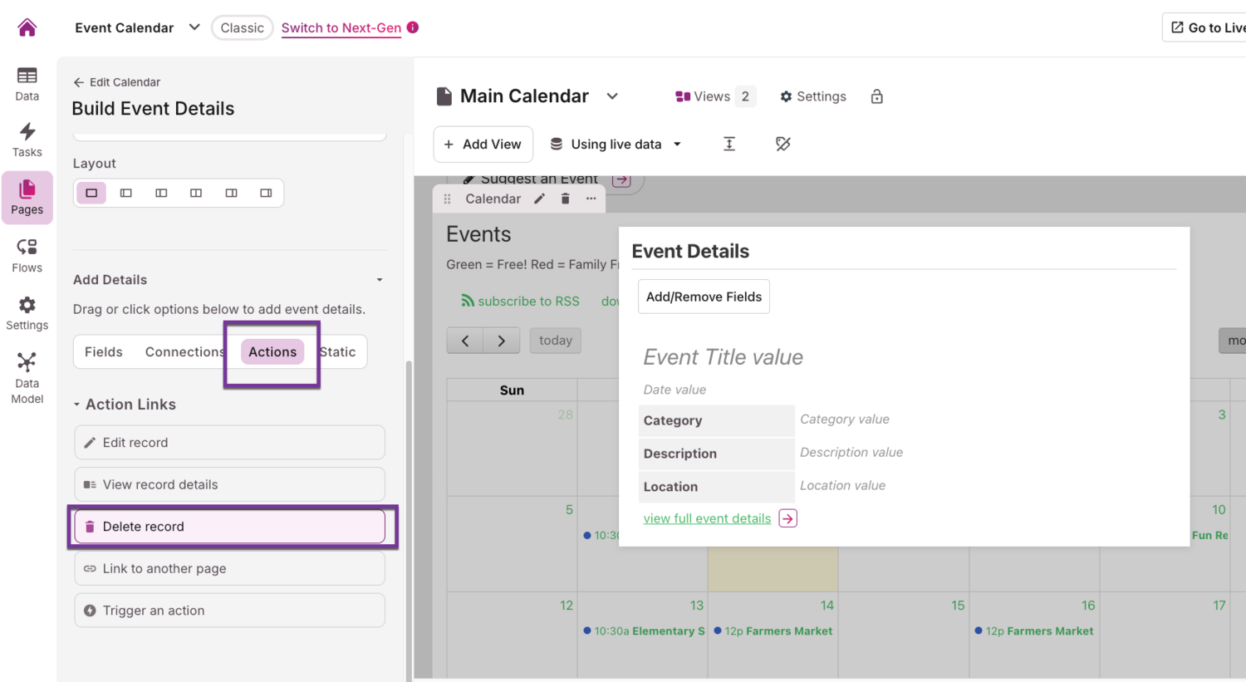Click the home icon in top-left corner
This screenshot has height=682, width=1246.
coord(27,27)
